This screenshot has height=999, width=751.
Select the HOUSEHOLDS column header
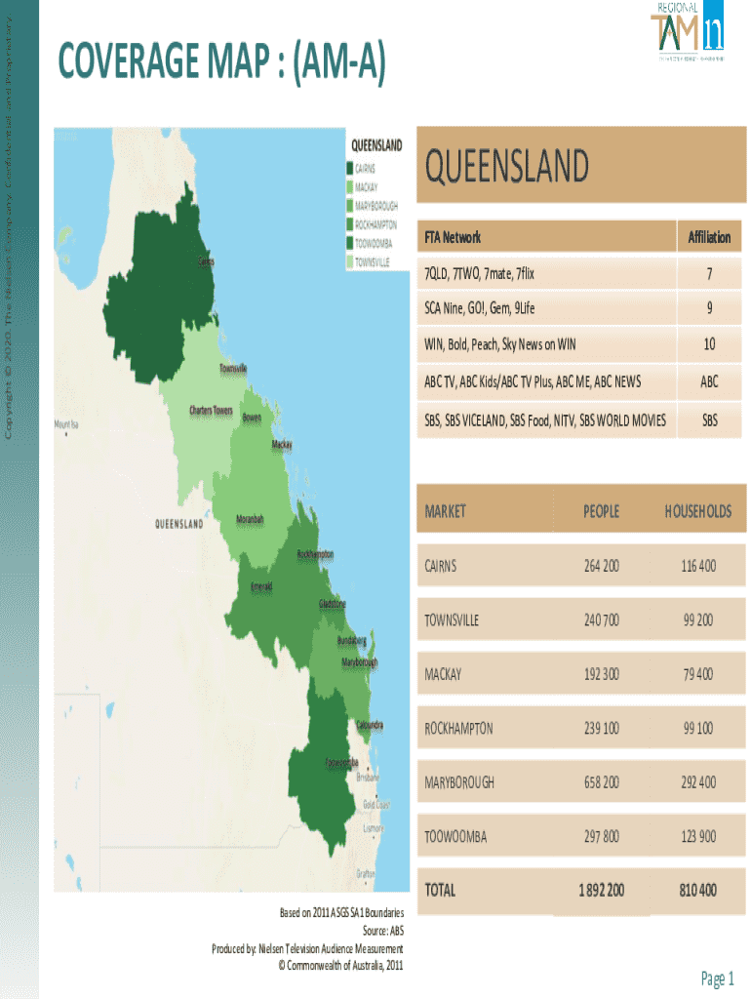(x=697, y=511)
